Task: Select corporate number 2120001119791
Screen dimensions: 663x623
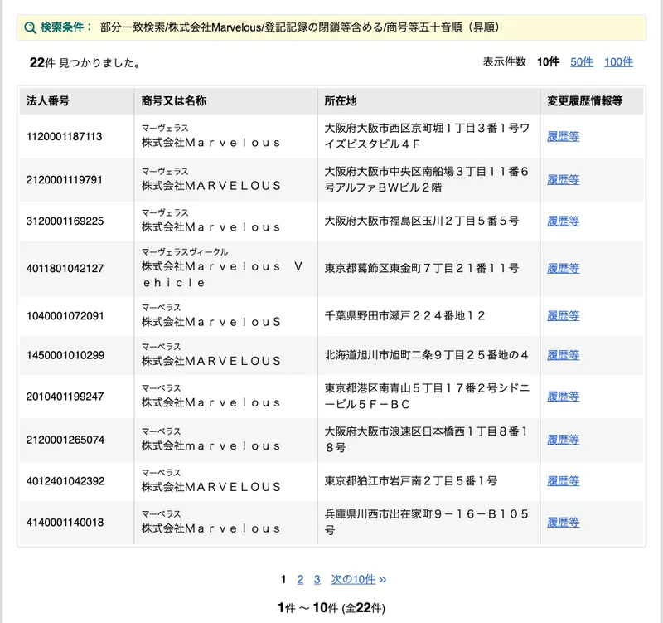Action: pos(65,180)
